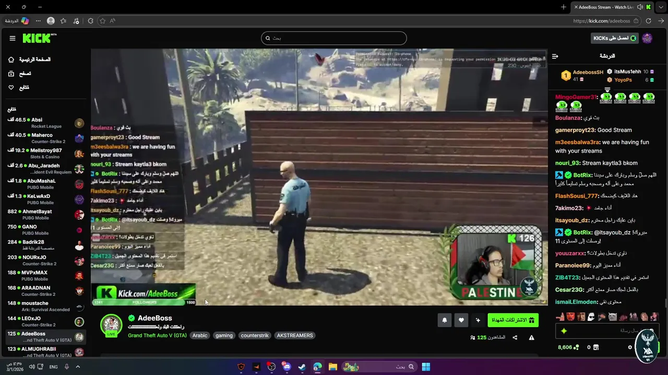This screenshot has width=668, height=375.
Task: Select Badrik28 in the following list
Action: click(46, 245)
